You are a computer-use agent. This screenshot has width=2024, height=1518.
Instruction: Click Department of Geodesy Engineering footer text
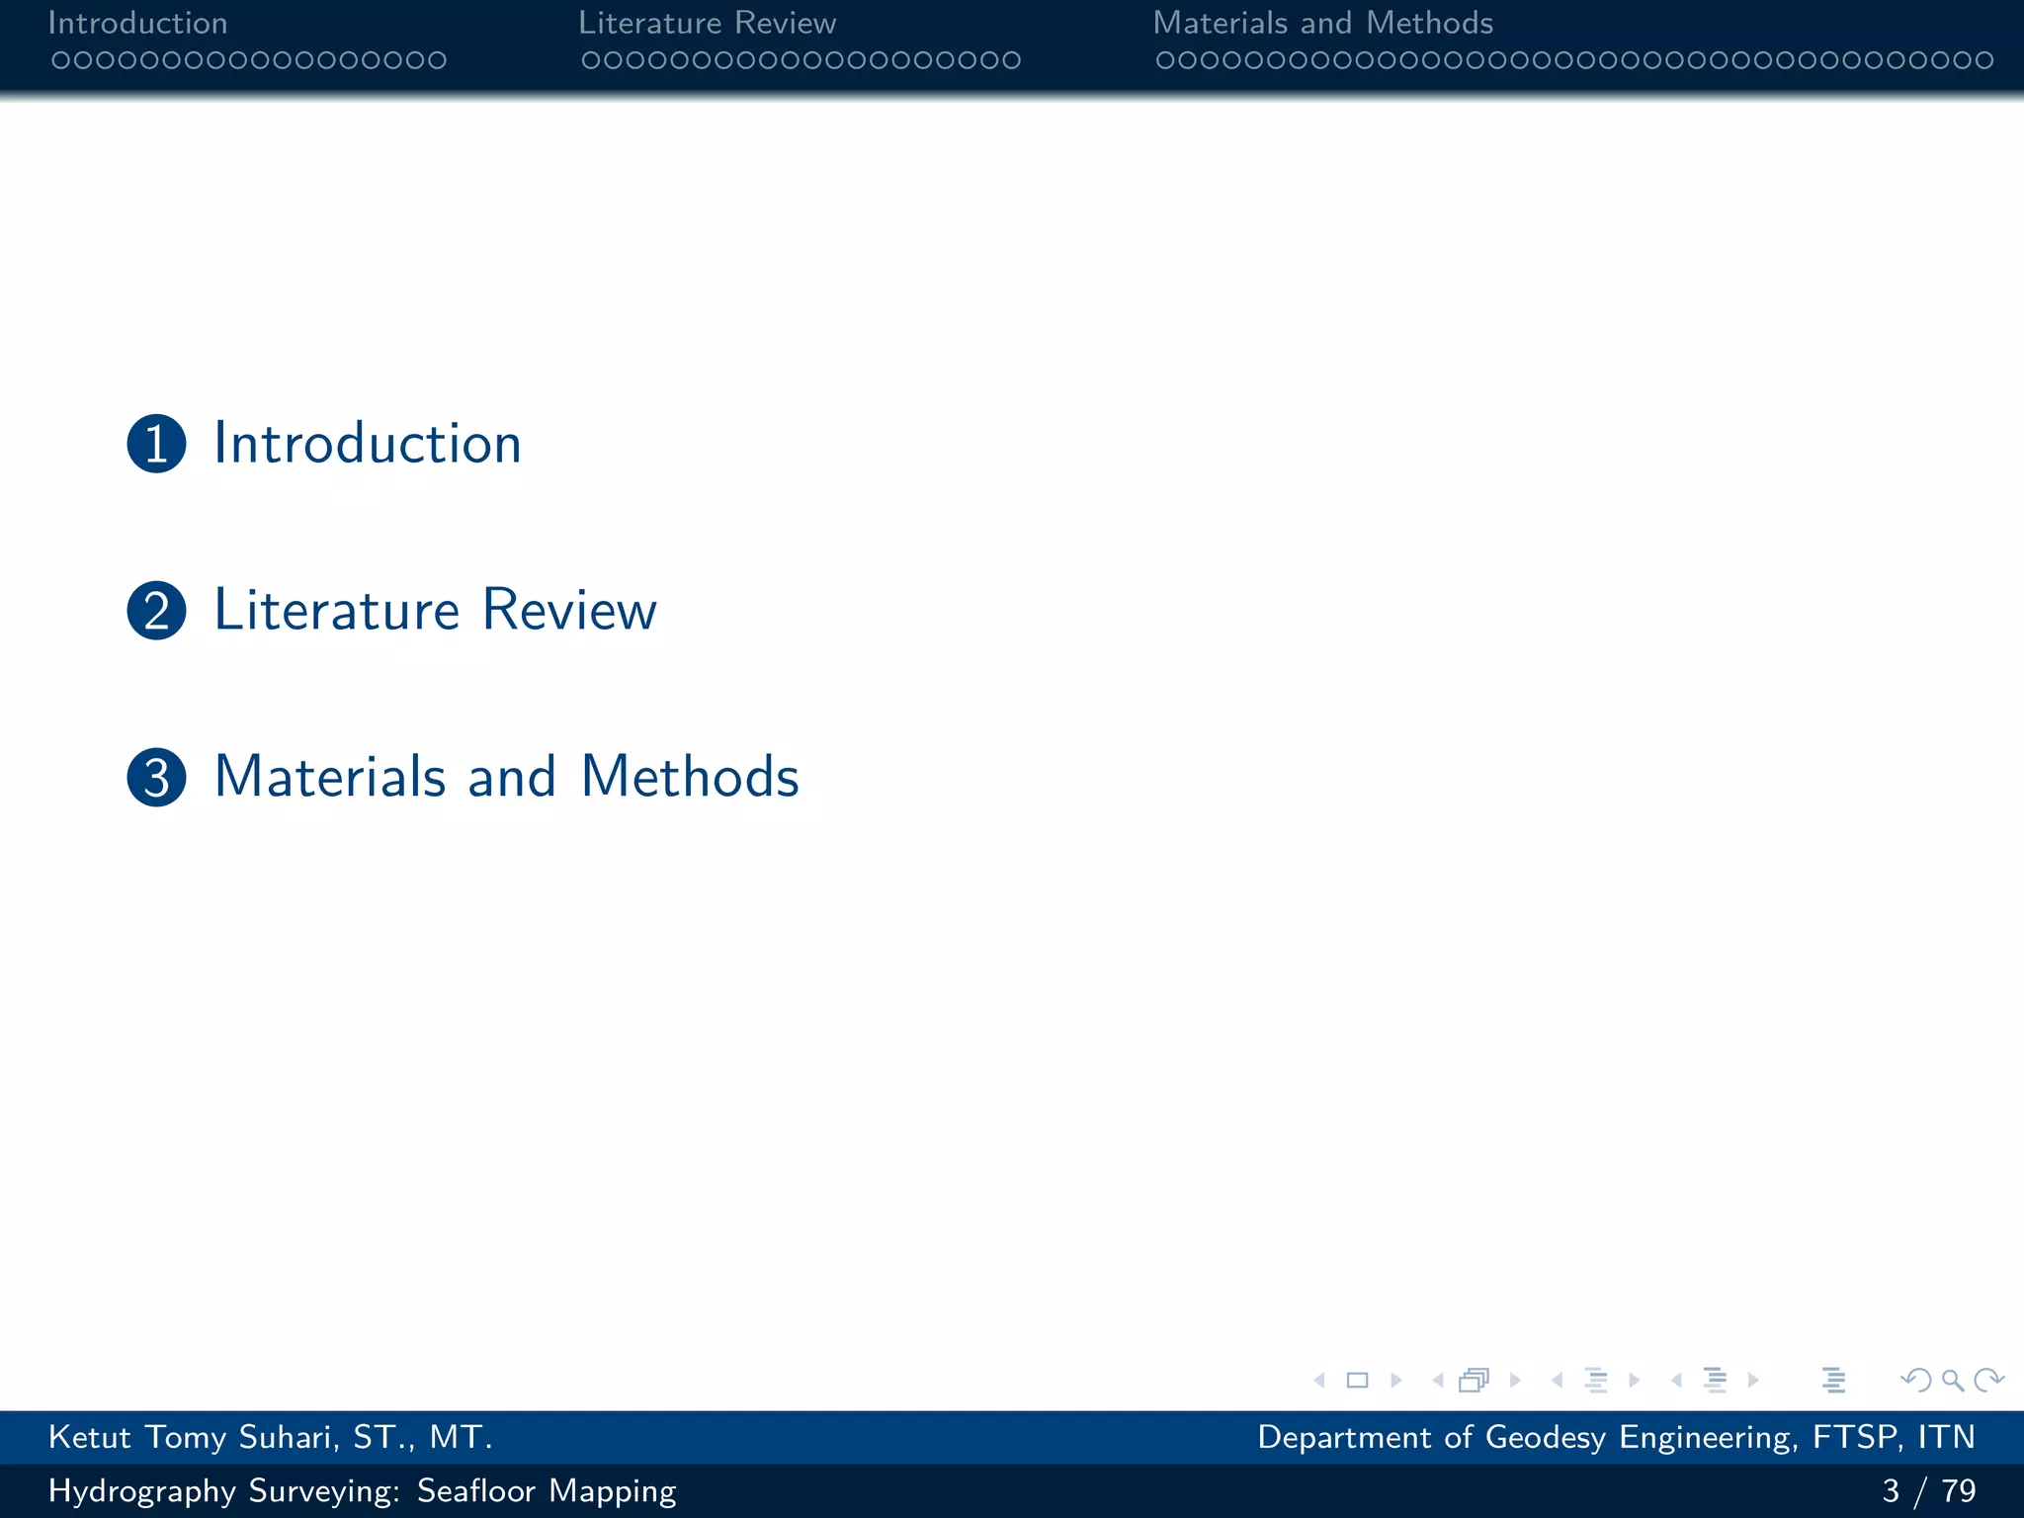[x=1616, y=1438]
